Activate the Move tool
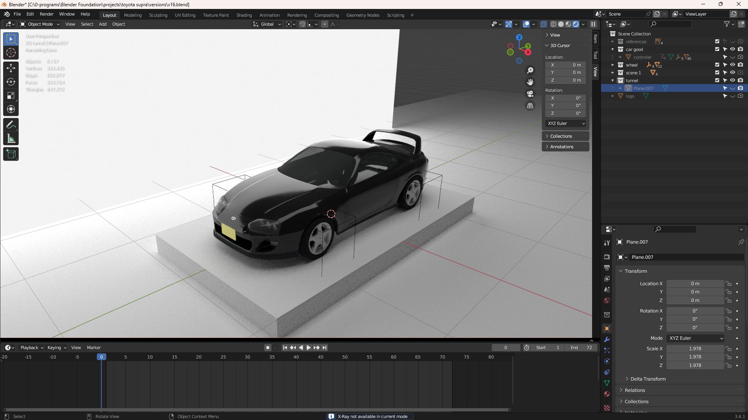748x420 pixels. pos(11,68)
